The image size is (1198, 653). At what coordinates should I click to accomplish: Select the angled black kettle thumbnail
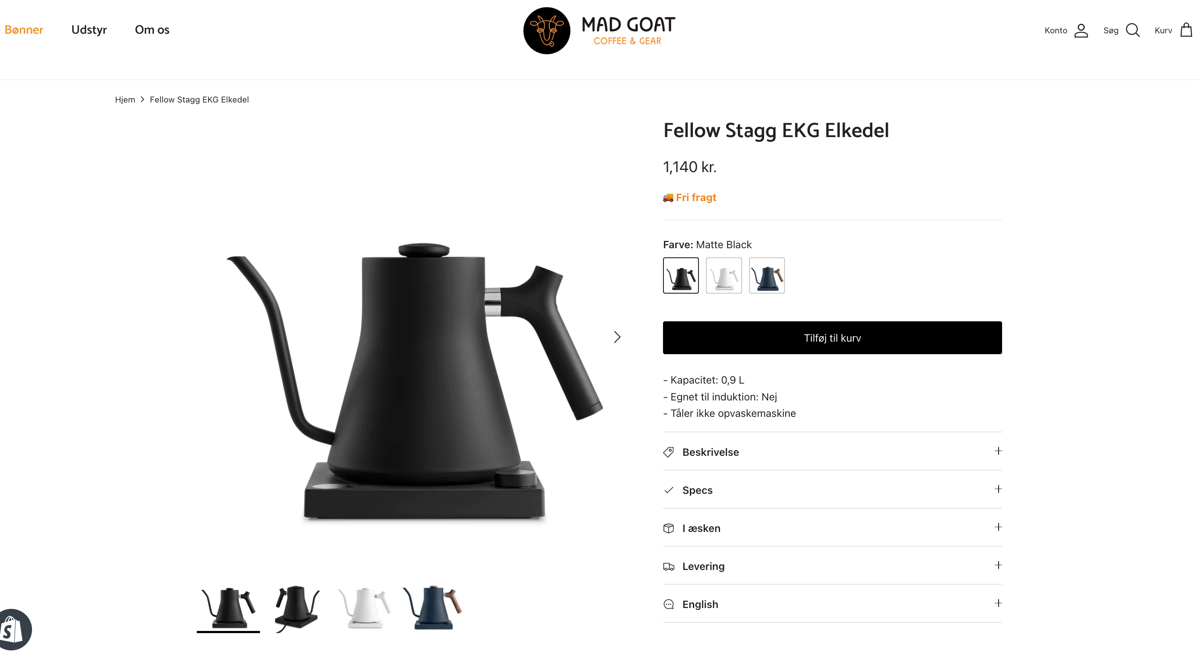click(296, 608)
